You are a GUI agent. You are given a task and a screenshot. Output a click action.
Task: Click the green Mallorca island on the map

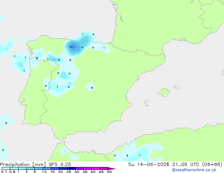point(164,92)
